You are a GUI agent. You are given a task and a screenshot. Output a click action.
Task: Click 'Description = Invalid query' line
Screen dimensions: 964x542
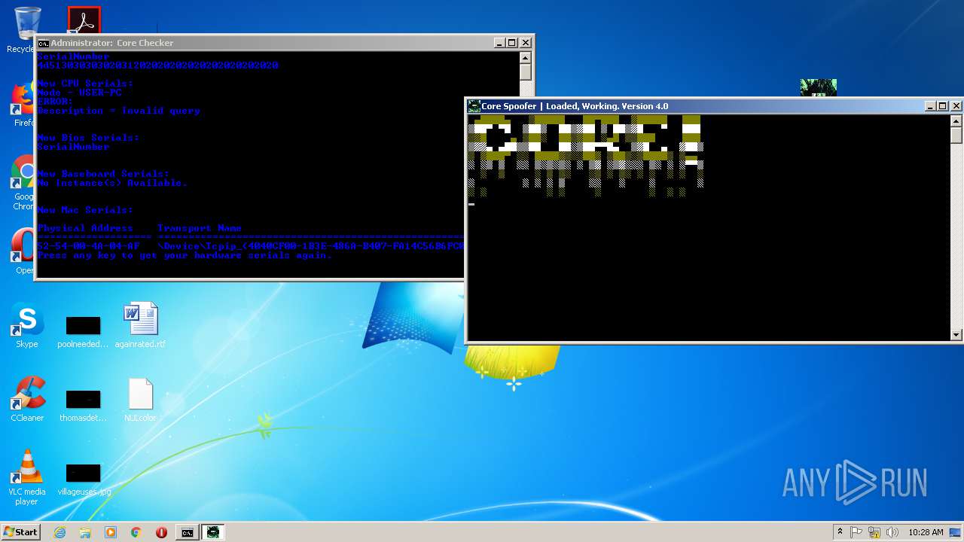click(x=119, y=111)
